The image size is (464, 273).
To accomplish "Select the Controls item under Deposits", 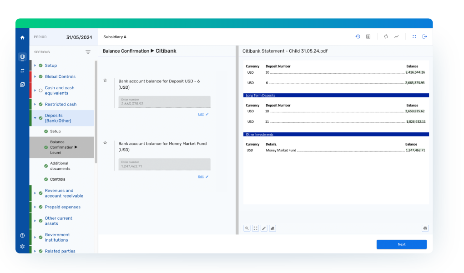I will (58, 179).
